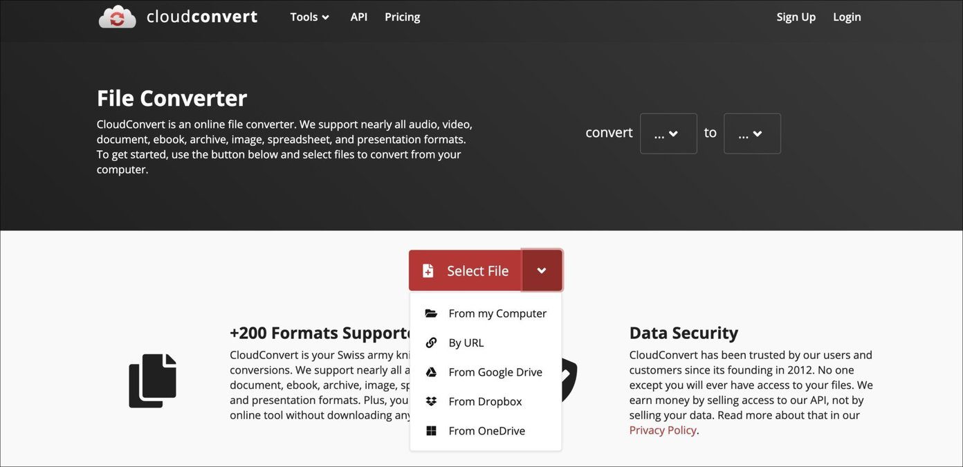
Task: Click the copy documents formats icon
Action: click(x=153, y=381)
